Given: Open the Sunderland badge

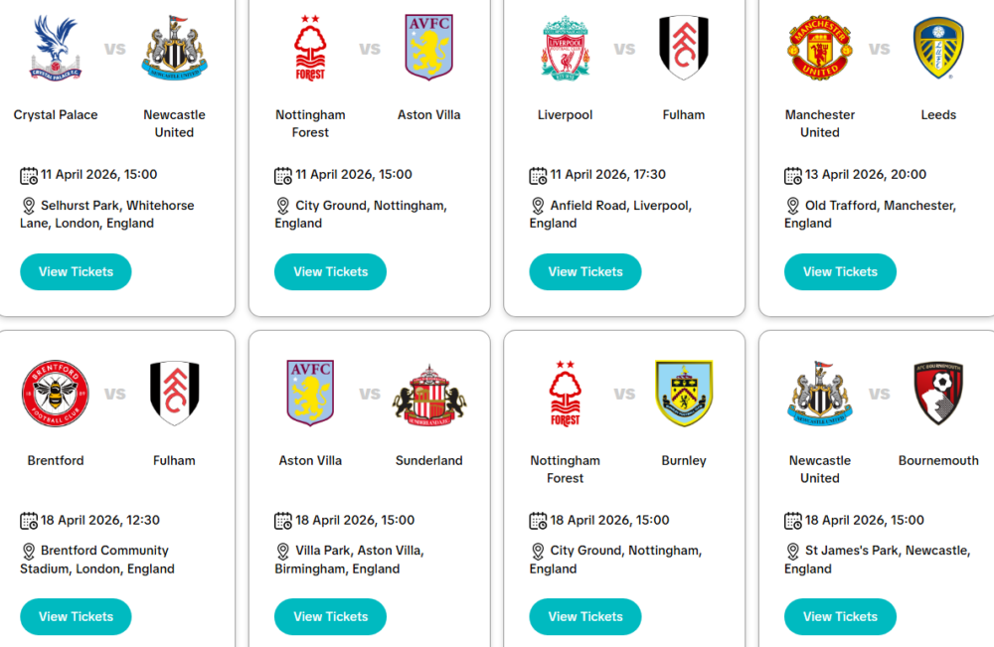Looking at the screenshot, I should (x=429, y=394).
